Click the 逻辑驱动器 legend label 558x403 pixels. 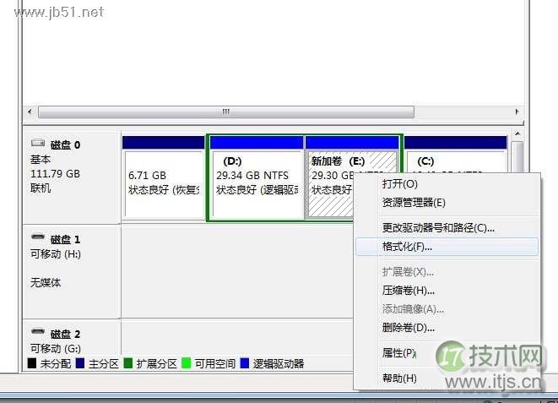(x=279, y=364)
